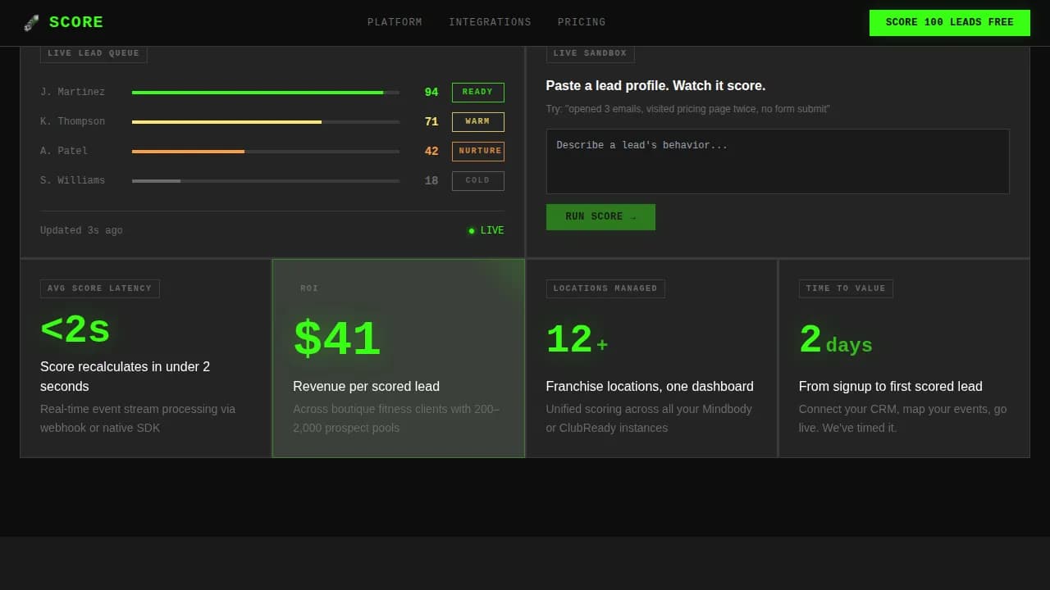
Task: Select the lead name J. Martinez
Action: tap(72, 92)
